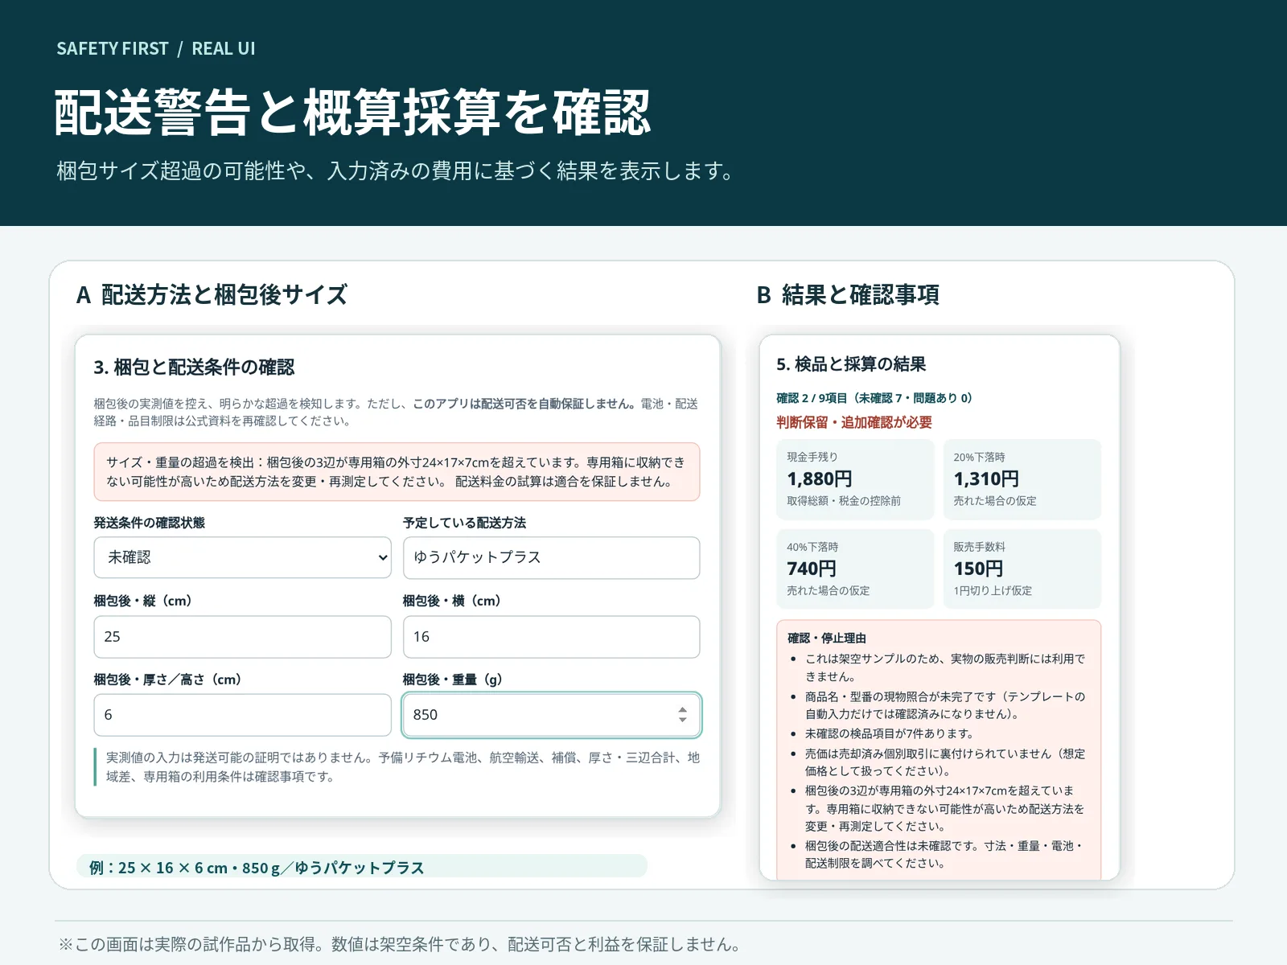
Task: Click the 梱包後・縦 field showing 25
Action: (242, 637)
